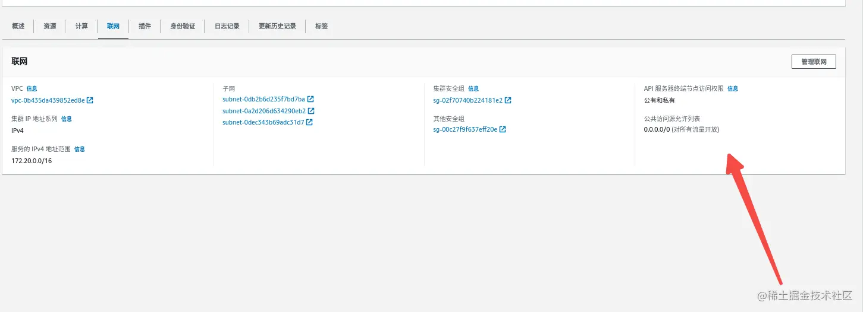Open the 身份验证 tab
Screen dimensions: 863x312
pyautogui.click(x=183, y=26)
